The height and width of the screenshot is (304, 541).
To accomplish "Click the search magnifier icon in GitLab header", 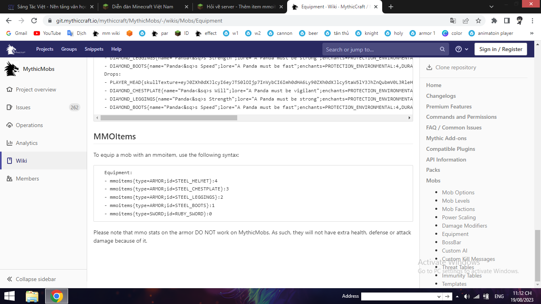I will pos(442,49).
